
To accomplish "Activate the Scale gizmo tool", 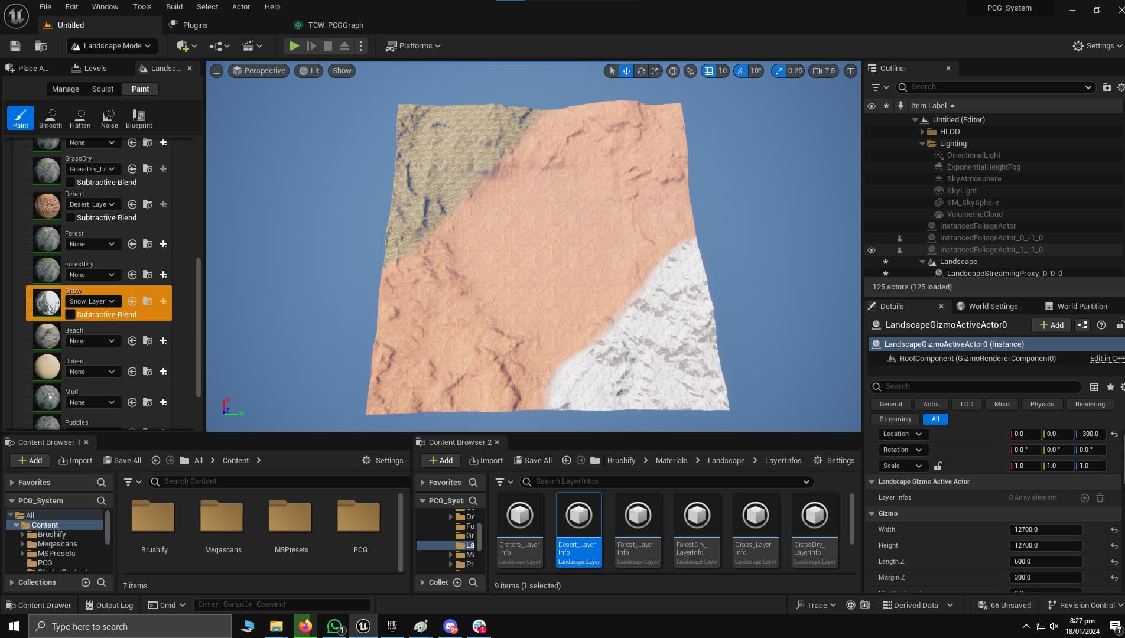I will pos(655,71).
